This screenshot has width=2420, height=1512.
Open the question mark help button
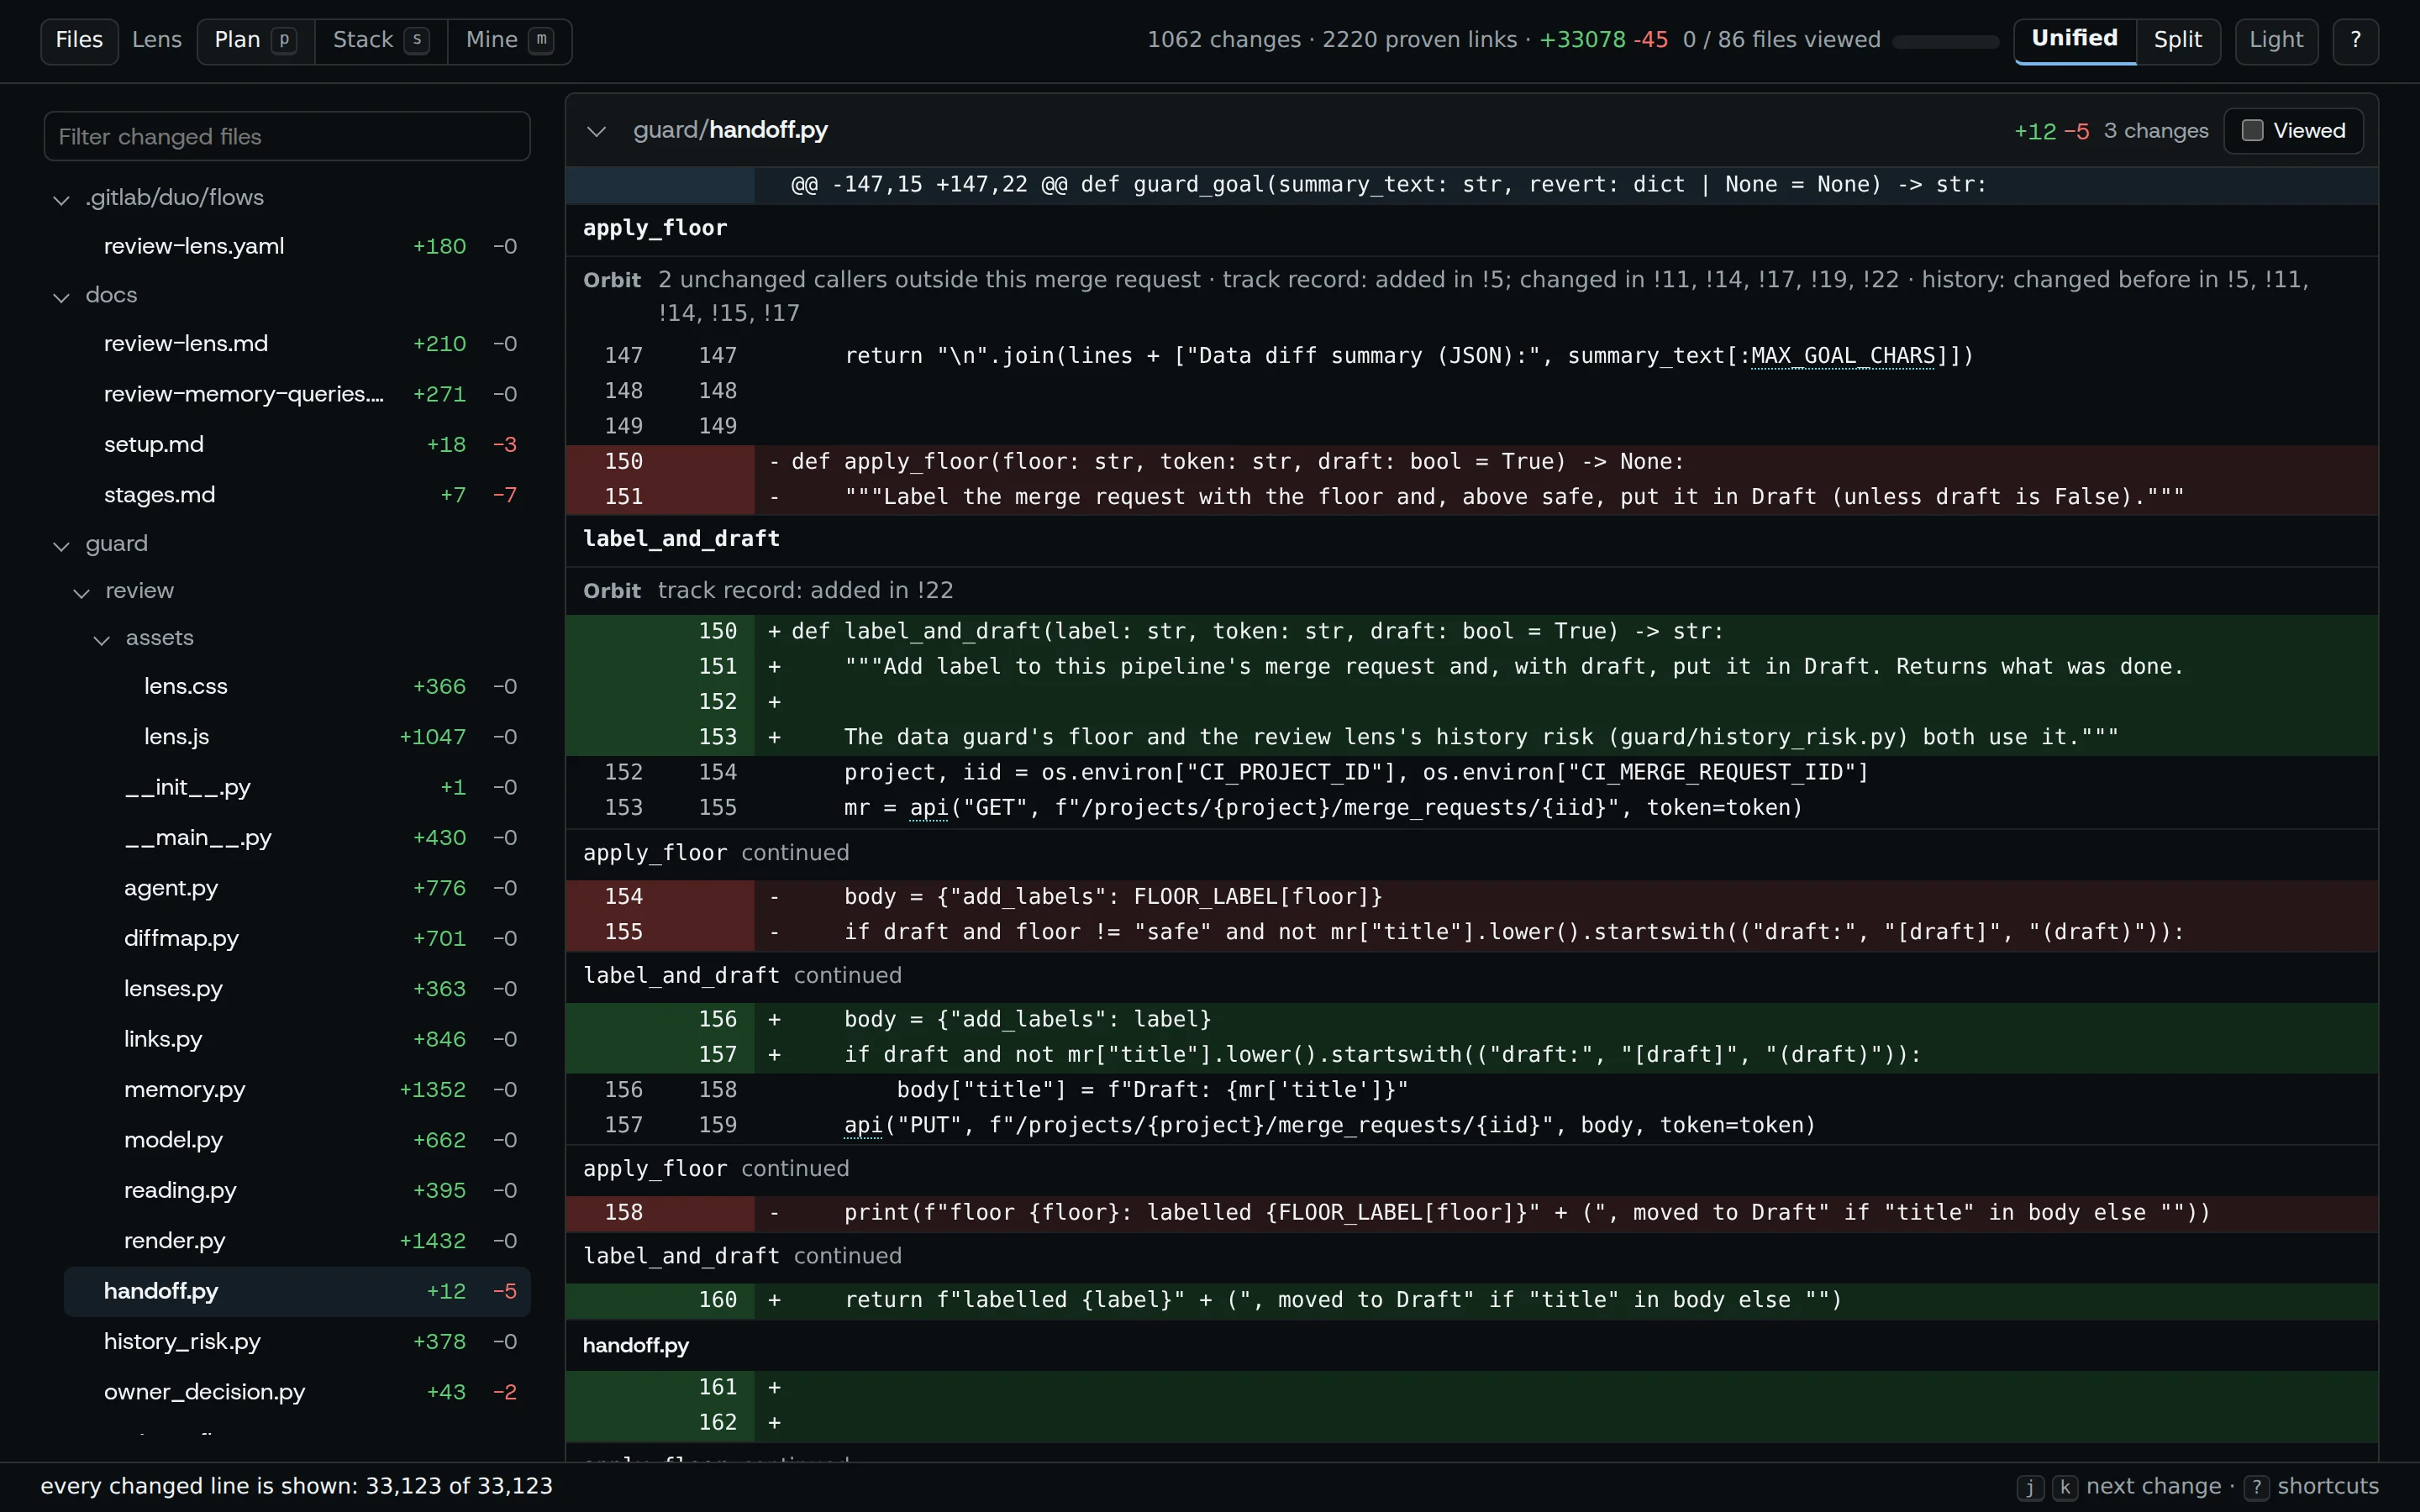pos(2355,40)
